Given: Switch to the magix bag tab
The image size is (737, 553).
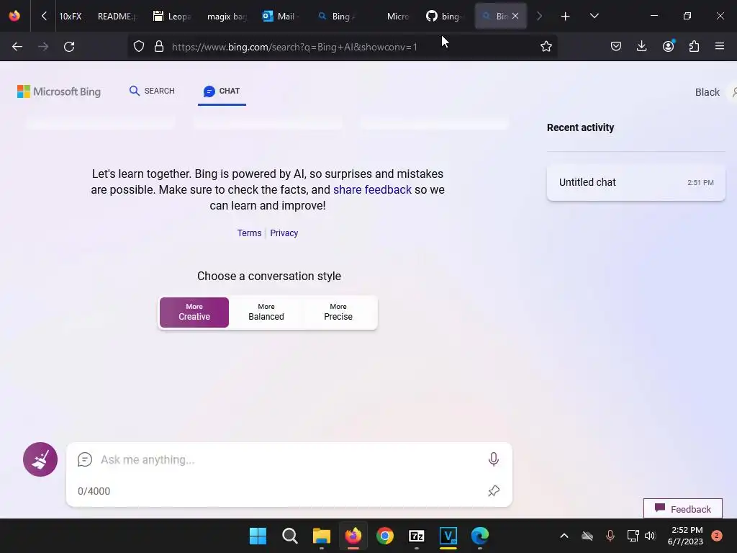Looking at the screenshot, I should (x=227, y=17).
